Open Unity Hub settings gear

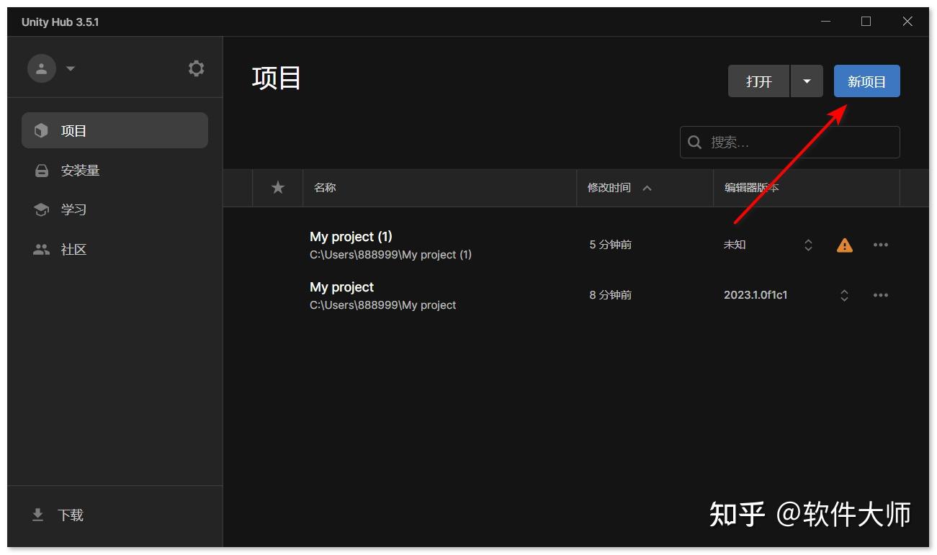tap(196, 68)
